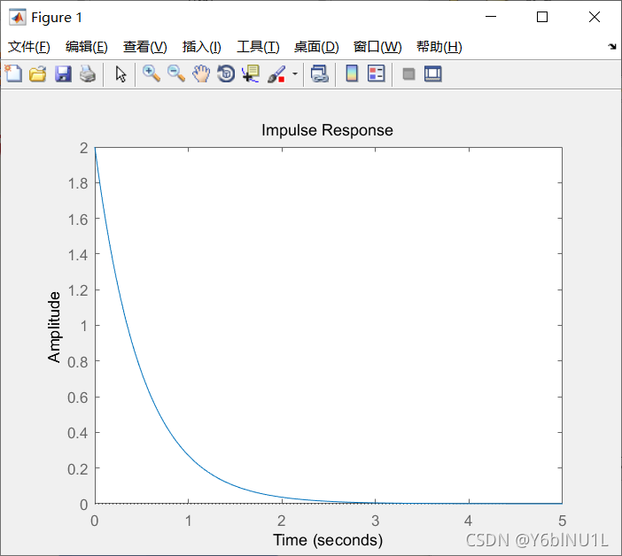Image resolution: width=622 pixels, height=556 pixels.
Task: Click the Show Plot Tools icon
Action: click(x=432, y=73)
